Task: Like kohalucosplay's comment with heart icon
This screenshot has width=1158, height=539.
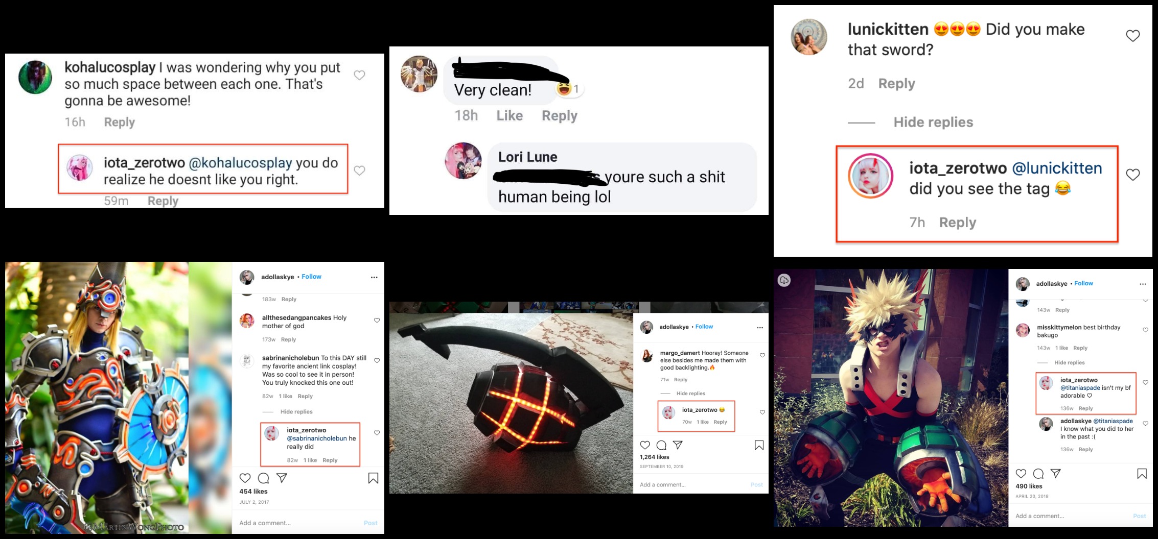Action: tap(359, 75)
